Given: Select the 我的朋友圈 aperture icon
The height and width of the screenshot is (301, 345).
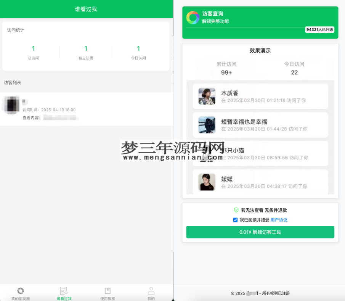Looking at the screenshot, I should pyautogui.click(x=21, y=290).
